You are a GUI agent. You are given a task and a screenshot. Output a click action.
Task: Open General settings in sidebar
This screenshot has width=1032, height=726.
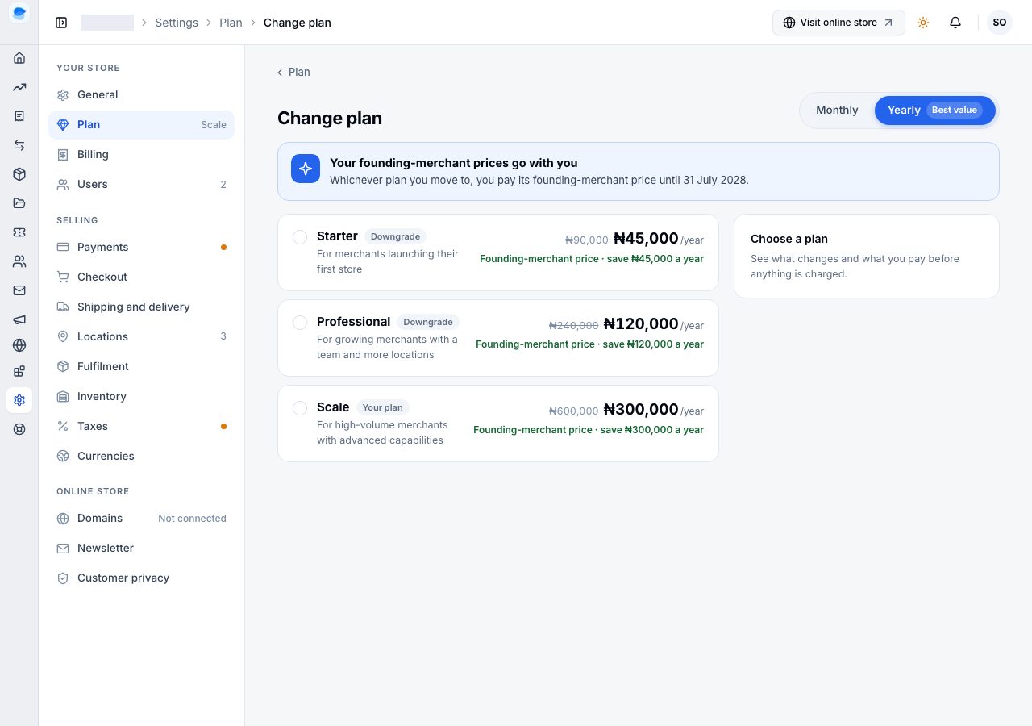pyautogui.click(x=142, y=95)
